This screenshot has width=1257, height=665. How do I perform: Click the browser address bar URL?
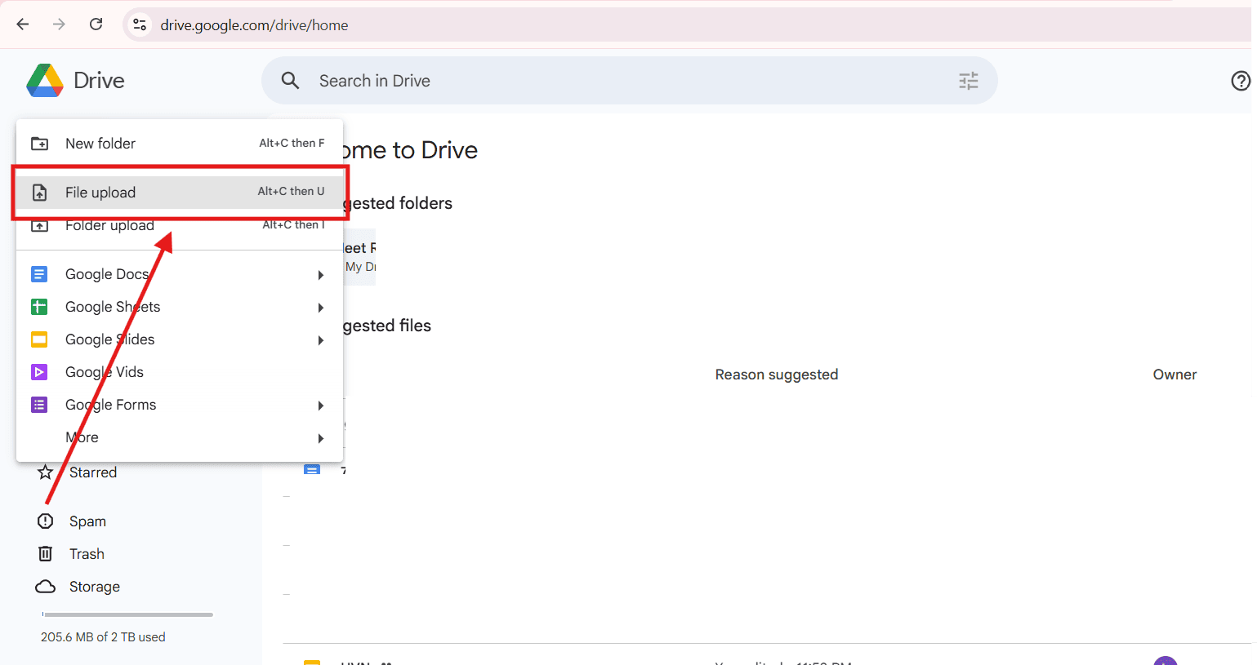pyautogui.click(x=254, y=25)
